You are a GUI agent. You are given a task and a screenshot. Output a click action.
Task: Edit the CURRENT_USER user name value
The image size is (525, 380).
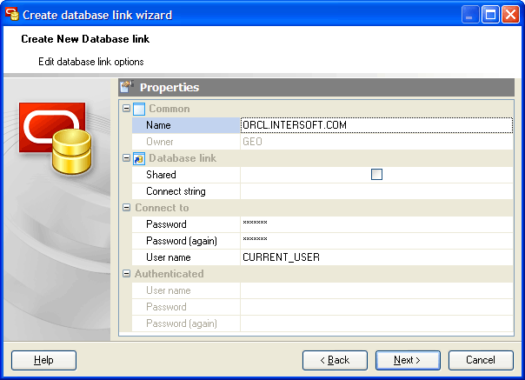click(x=376, y=257)
